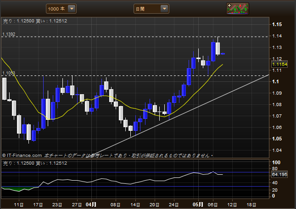Click the 1.14 price axis label
Image resolution: width=296 pixels, height=209 pixels.
click(277, 36)
